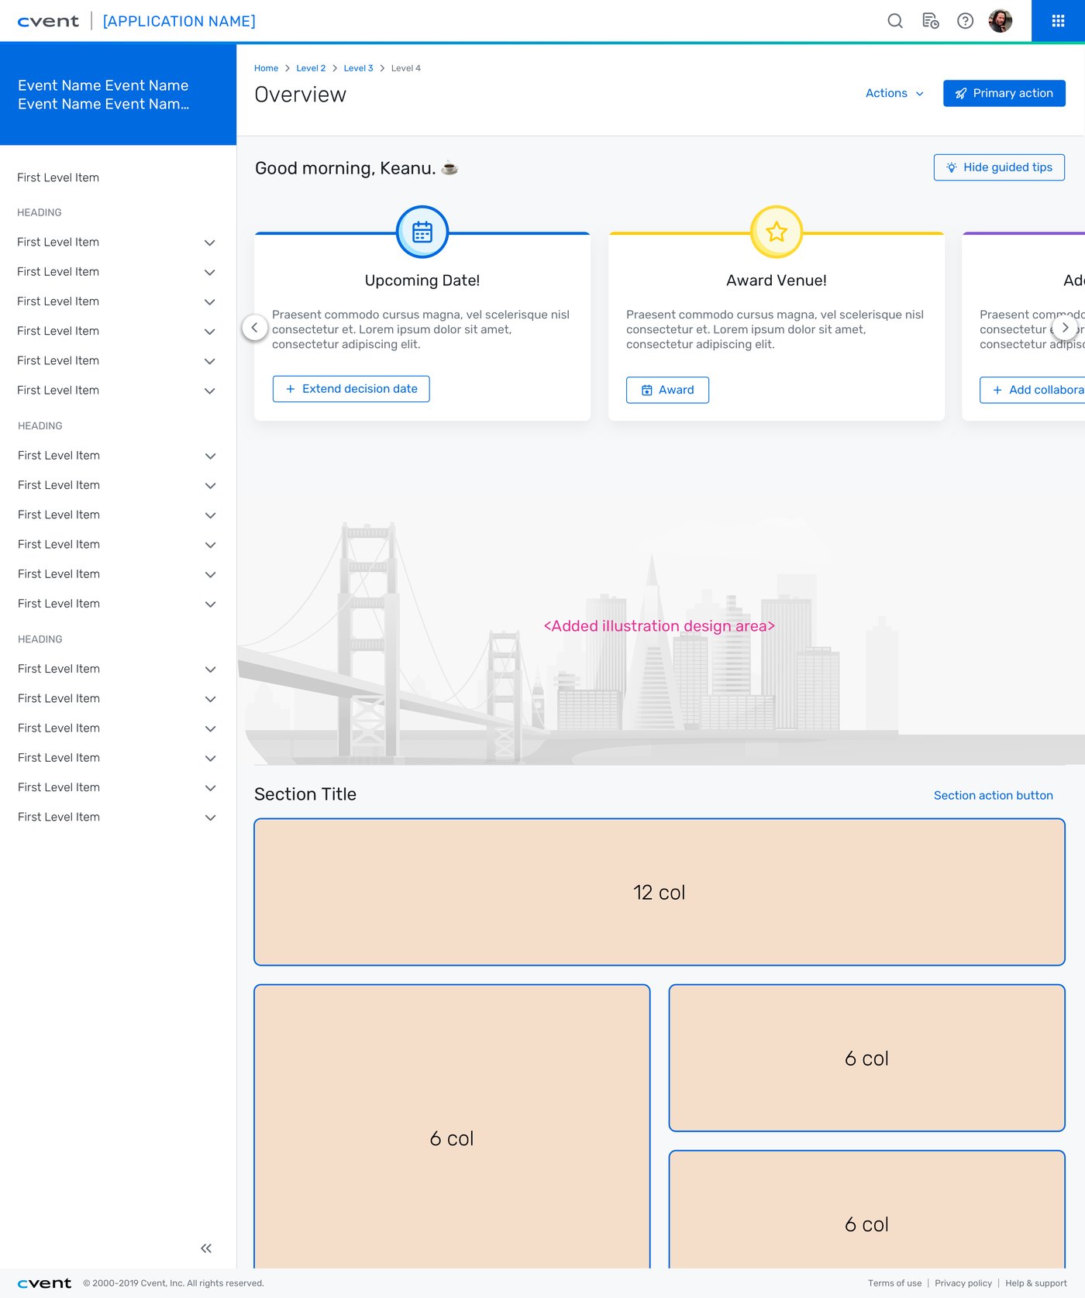Click the star icon on the Award Venue card
The height and width of the screenshot is (1298, 1085).
[x=777, y=232]
